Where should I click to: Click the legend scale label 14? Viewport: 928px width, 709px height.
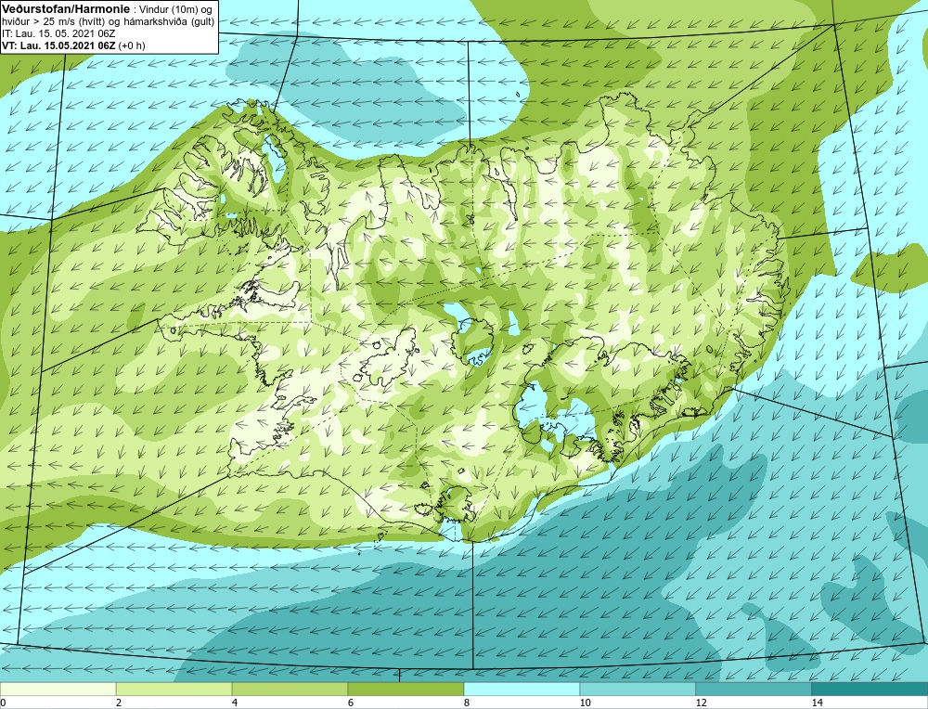817,703
